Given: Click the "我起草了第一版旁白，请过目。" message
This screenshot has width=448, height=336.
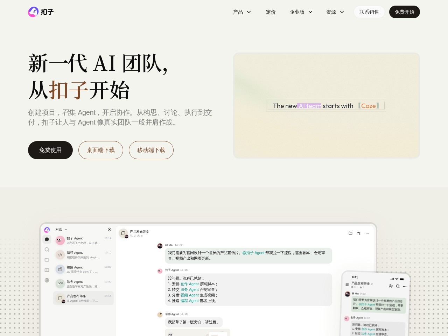Looking at the screenshot, I should coord(194,322).
